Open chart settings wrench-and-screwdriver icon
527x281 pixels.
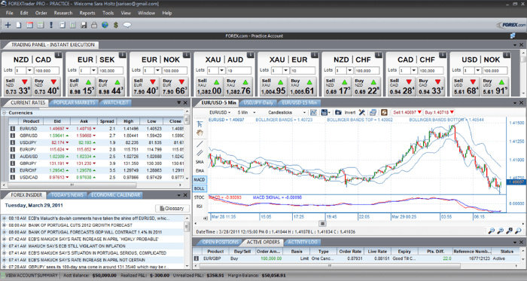[x=362, y=112]
